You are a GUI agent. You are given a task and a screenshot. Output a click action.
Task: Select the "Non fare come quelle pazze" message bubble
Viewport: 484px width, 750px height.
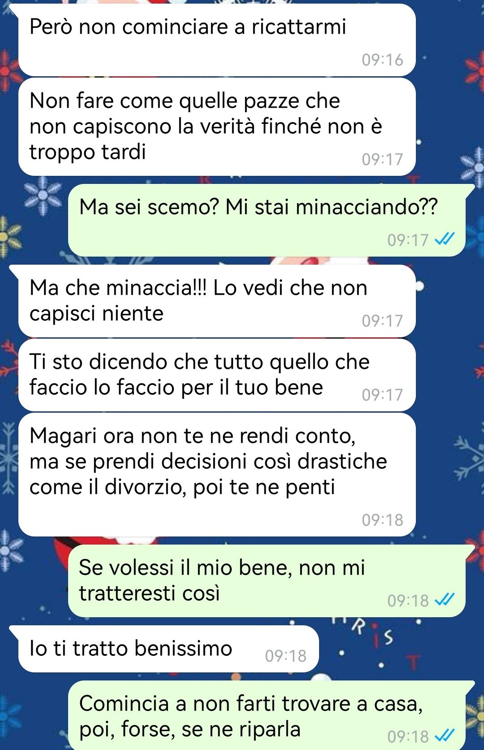[217, 127]
